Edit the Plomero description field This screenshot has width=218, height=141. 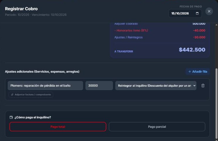coord(45,86)
